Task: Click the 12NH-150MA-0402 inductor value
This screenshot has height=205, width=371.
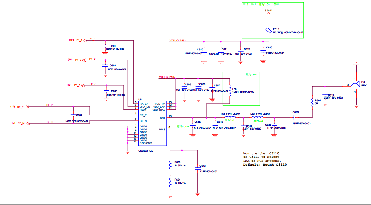Action: click(x=243, y=92)
